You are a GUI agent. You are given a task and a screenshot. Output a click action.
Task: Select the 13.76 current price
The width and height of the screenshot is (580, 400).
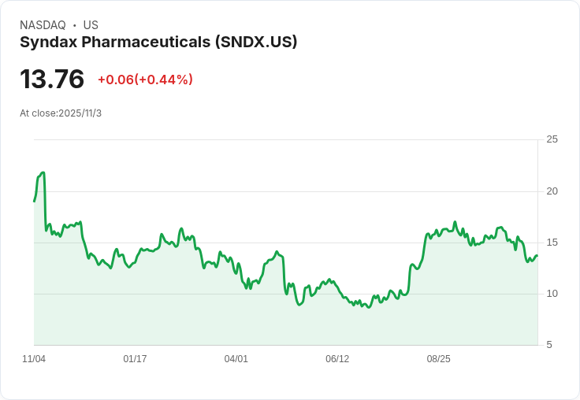[52, 80]
